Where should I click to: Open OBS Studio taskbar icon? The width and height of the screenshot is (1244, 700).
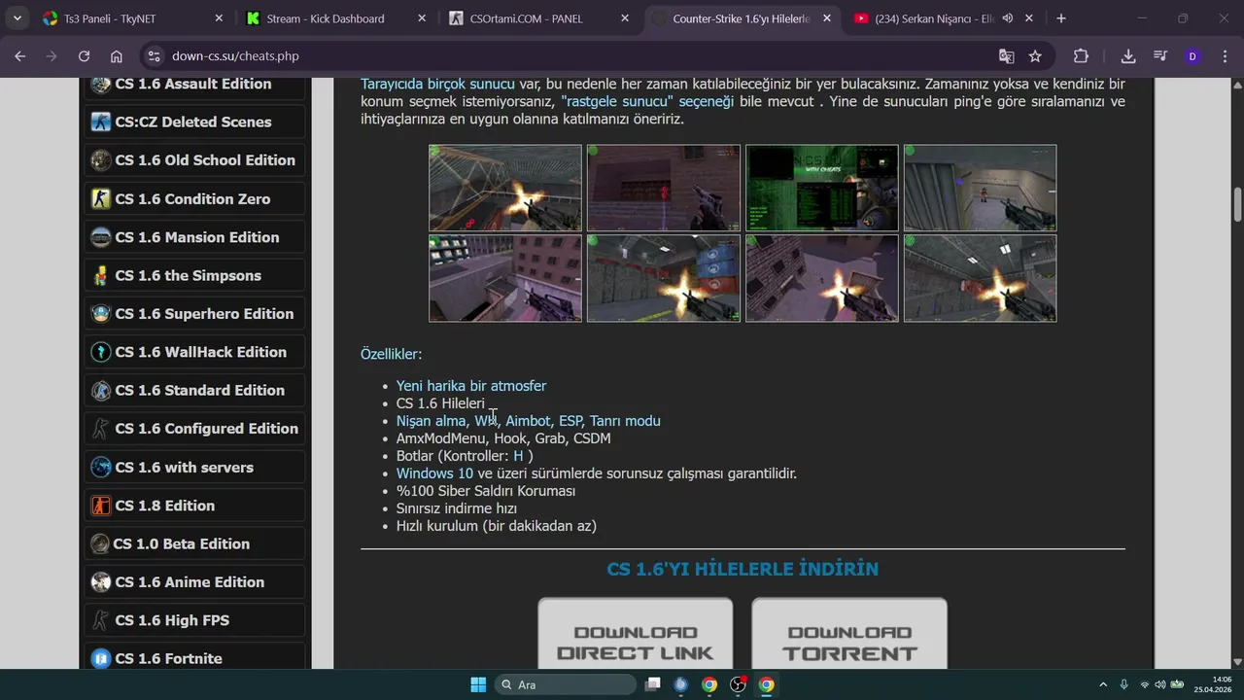[738, 684]
